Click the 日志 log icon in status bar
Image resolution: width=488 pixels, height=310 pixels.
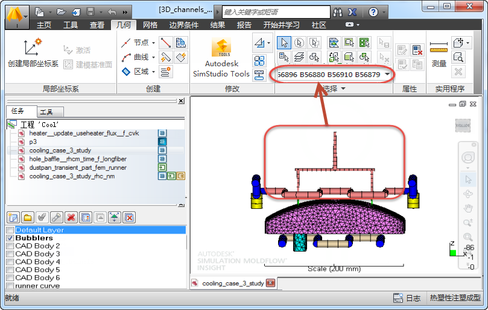tap(398, 298)
